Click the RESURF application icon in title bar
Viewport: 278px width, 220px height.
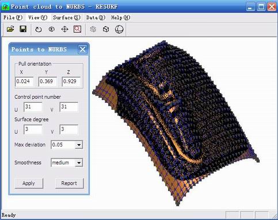6,7
